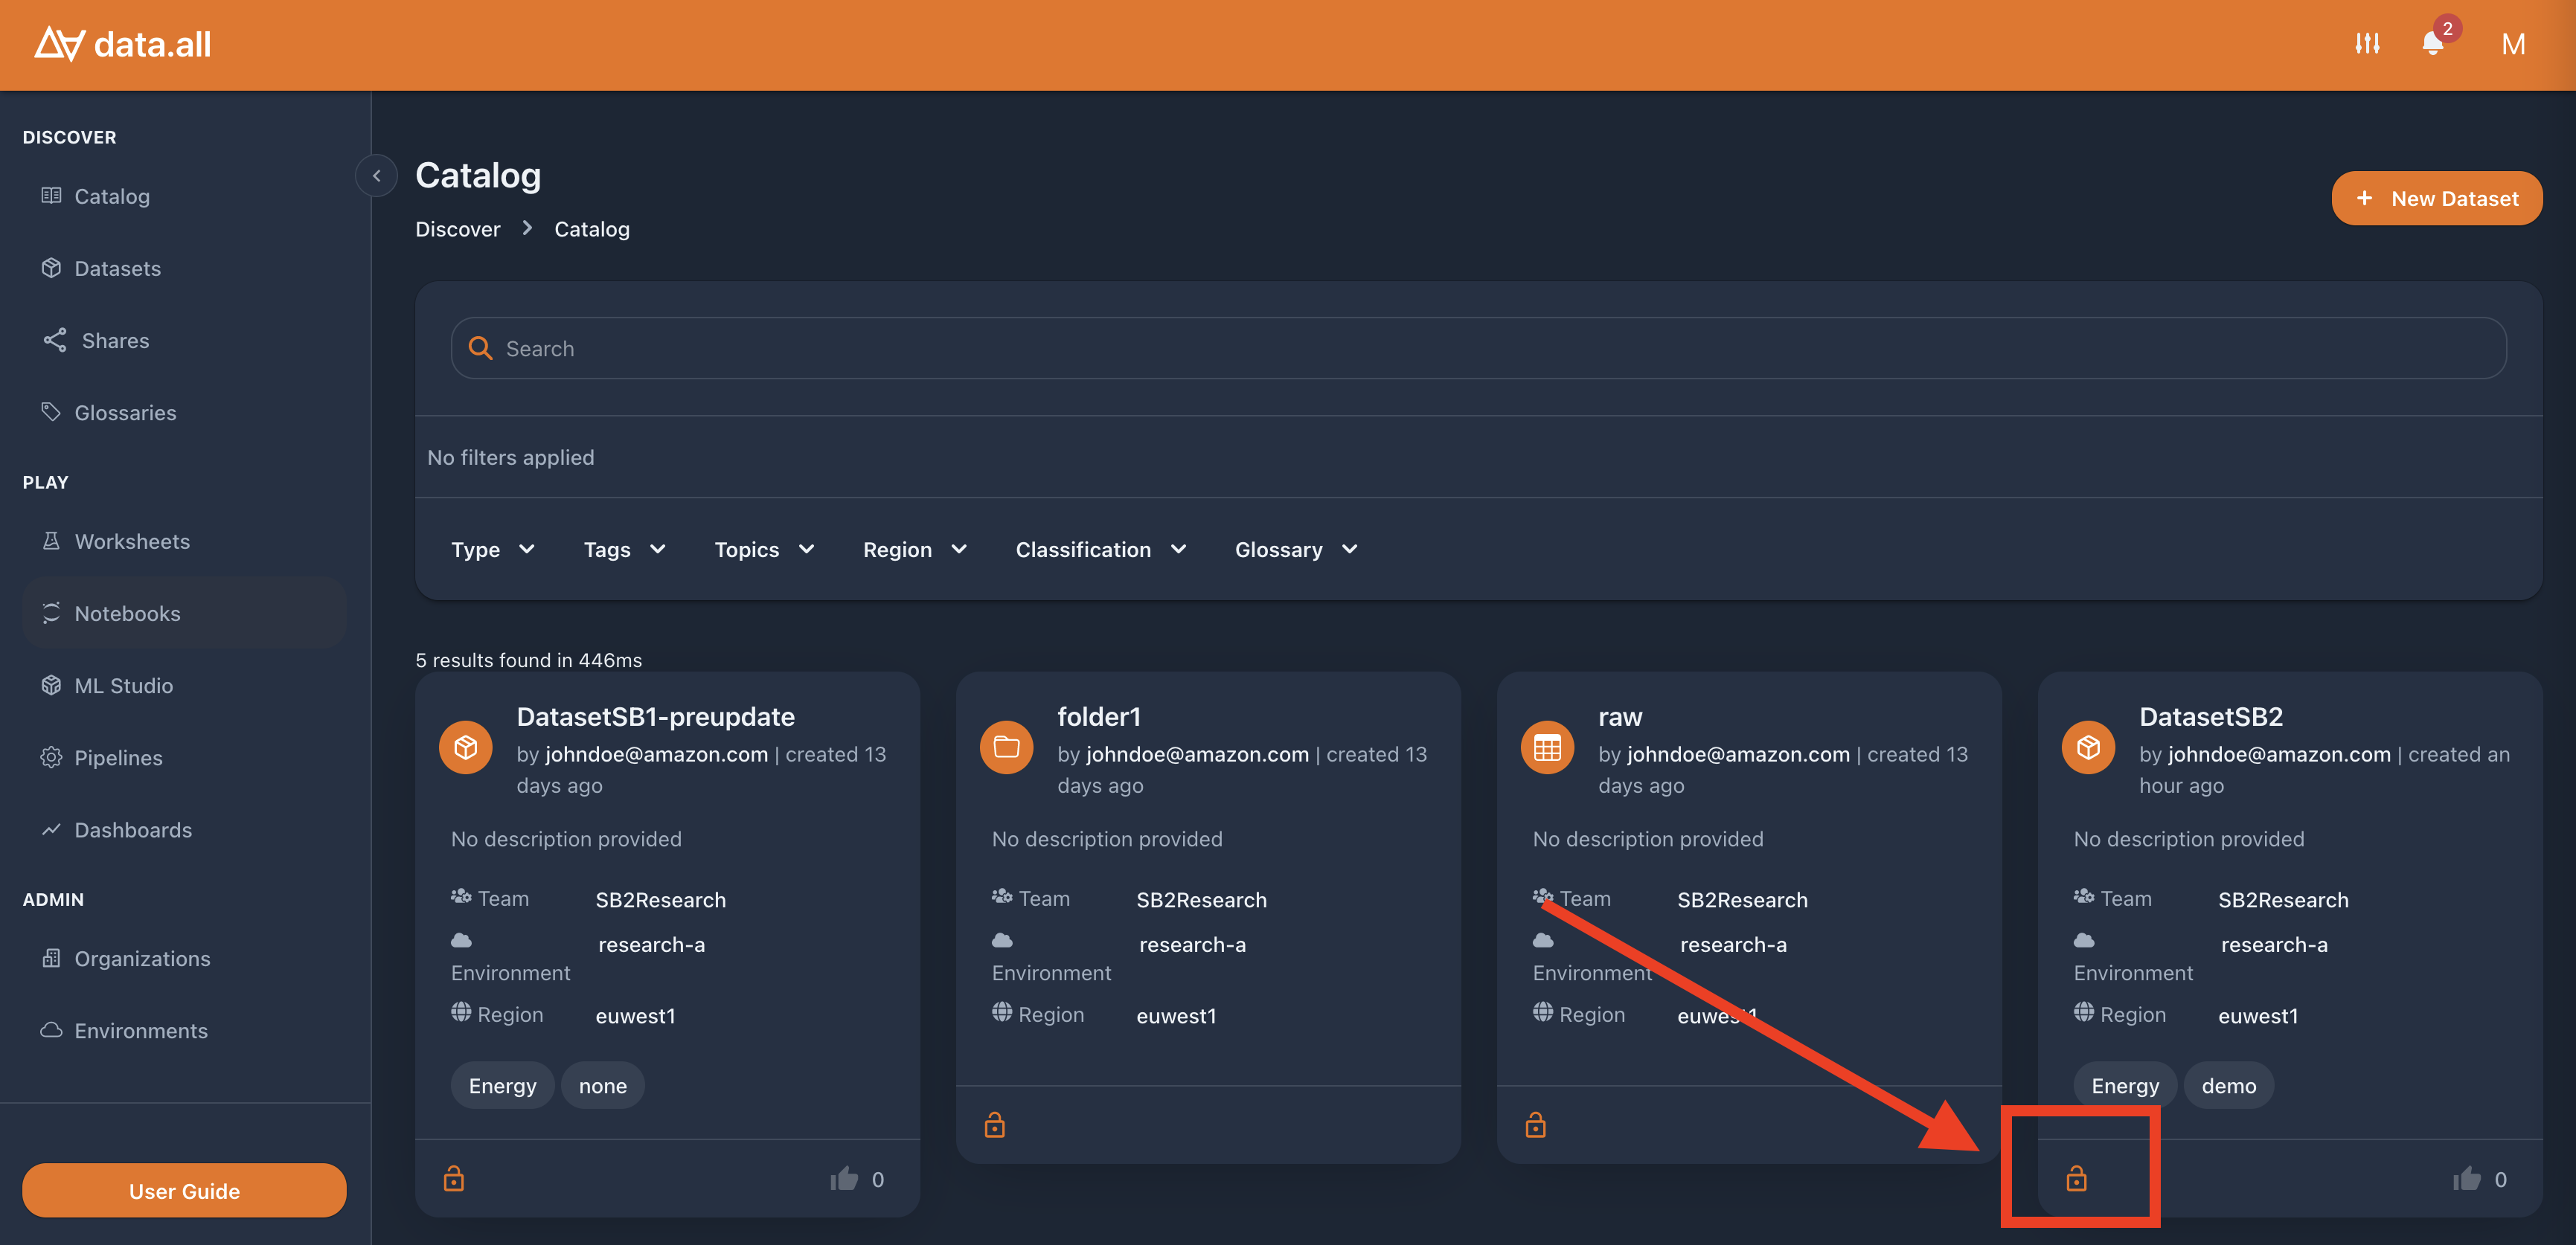
Task: Collapse the sidebar with the chevron button
Action: click(377, 176)
